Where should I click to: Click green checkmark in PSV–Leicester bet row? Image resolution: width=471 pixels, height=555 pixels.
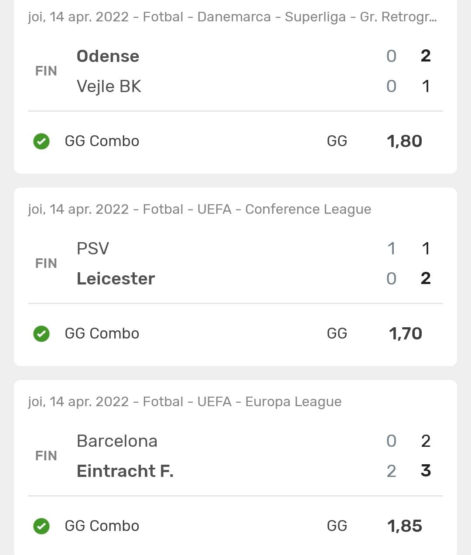(41, 334)
